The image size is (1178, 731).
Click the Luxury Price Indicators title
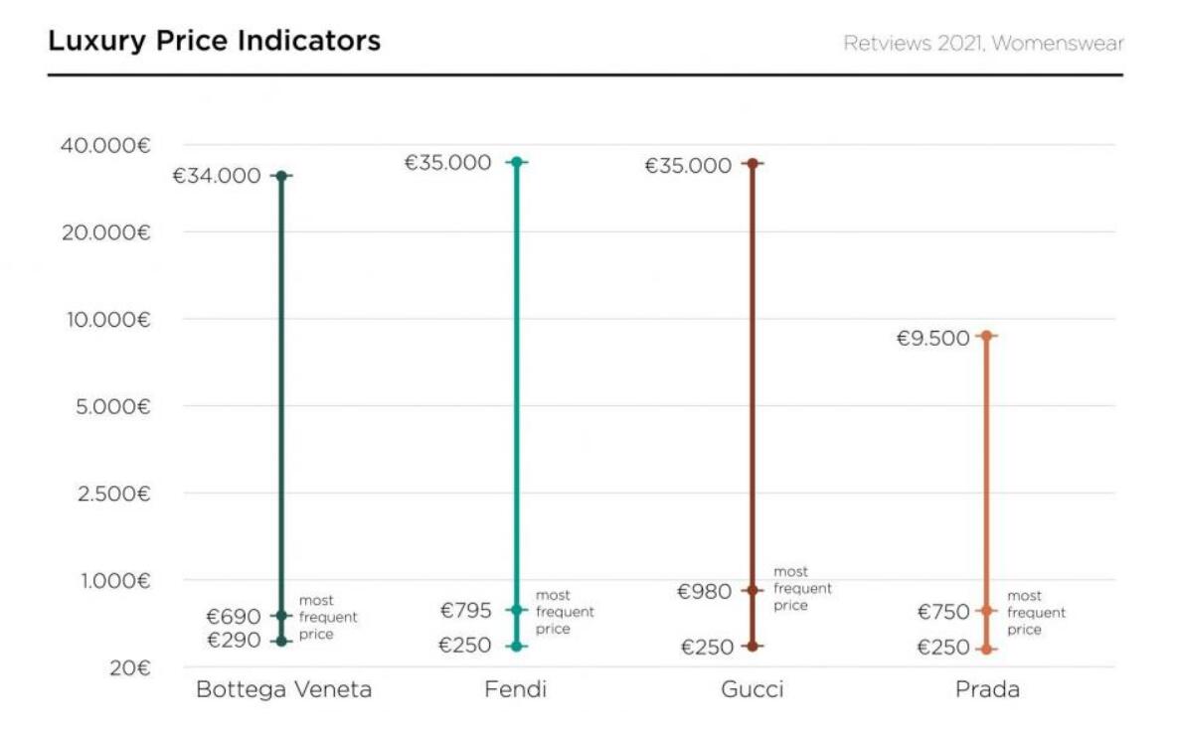tap(214, 42)
